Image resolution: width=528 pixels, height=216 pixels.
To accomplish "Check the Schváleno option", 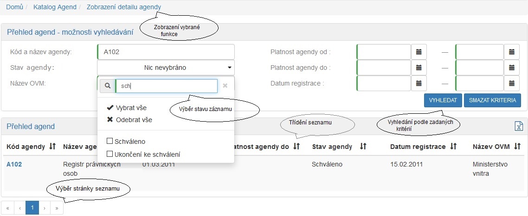I will 109,141.
